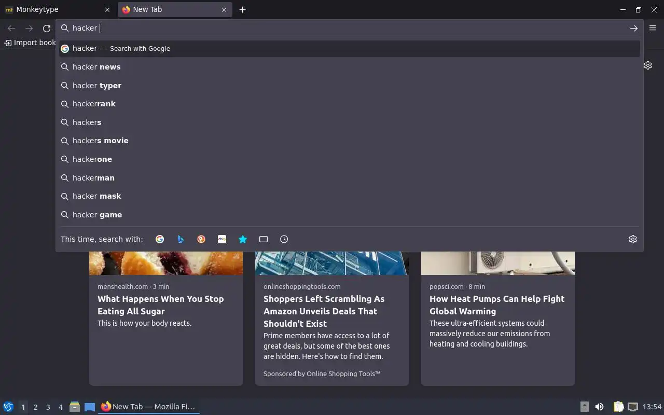Switch to workspace 2 in taskbar
The image size is (664, 415).
coord(35,407)
